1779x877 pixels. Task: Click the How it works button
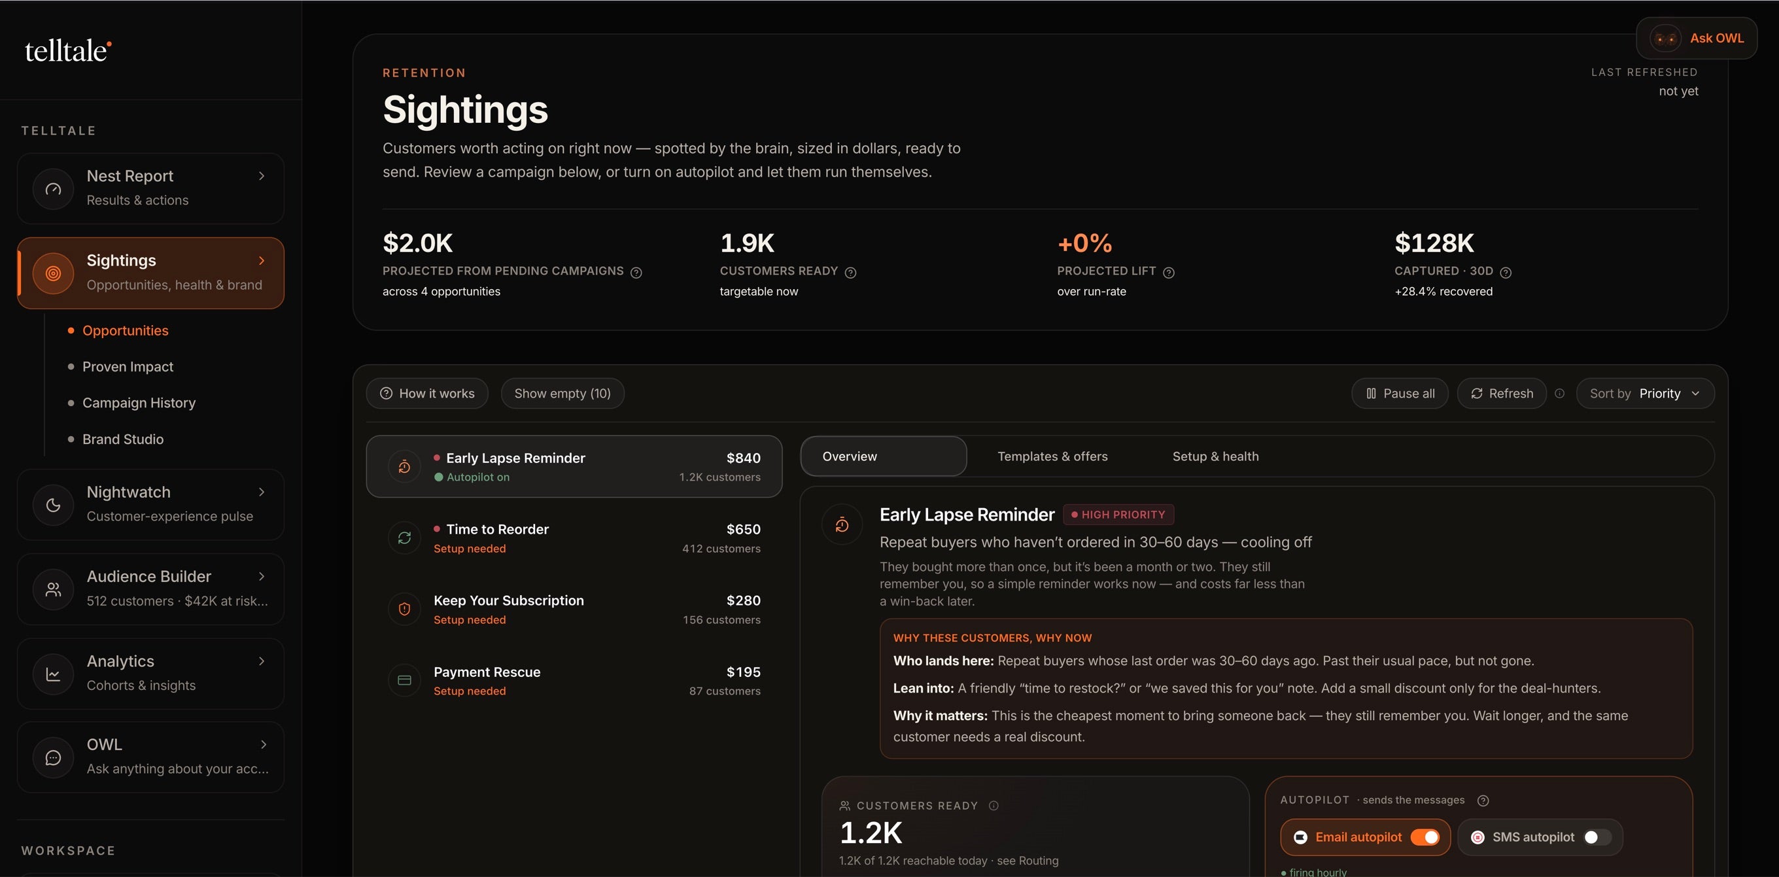[427, 394]
